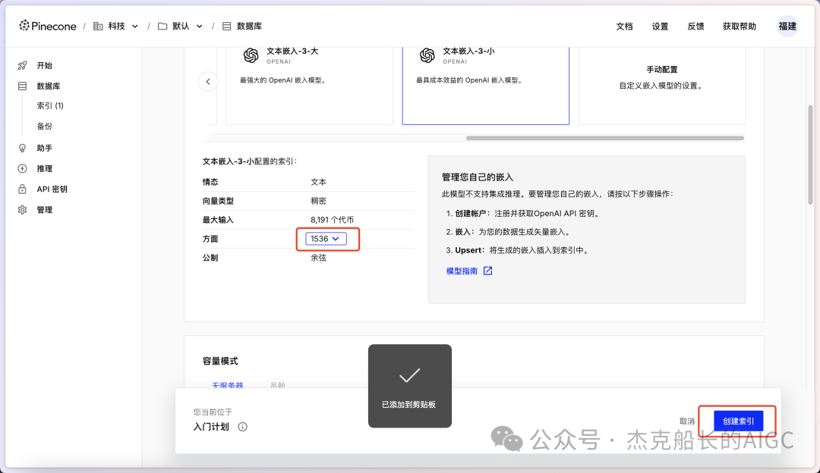Click the building icon beside 科技
Image resolution: width=820 pixels, height=473 pixels.
(98, 26)
